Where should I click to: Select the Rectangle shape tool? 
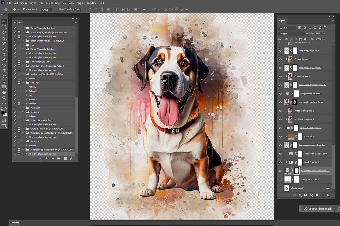(4, 87)
